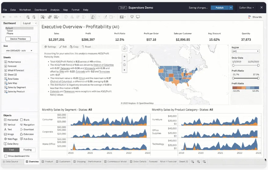This screenshot has width=268, height=170.
Task: Click the new data source toolbar icon
Action: pos(28,17)
